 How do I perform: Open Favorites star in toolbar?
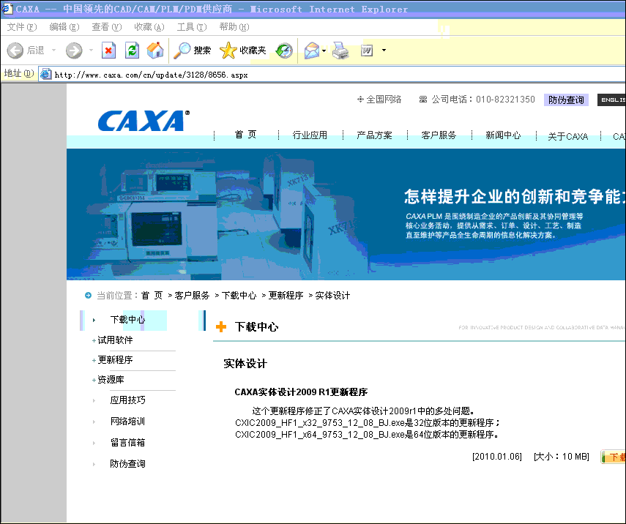(243, 50)
